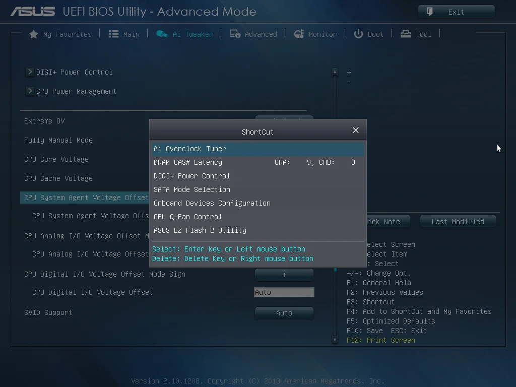Click the Last Modified button
Viewport: 516px width, 387px height.
(458, 222)
